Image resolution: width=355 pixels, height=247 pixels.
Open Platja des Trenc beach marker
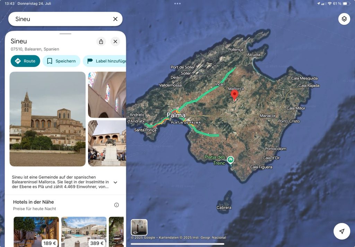point(231,160)
